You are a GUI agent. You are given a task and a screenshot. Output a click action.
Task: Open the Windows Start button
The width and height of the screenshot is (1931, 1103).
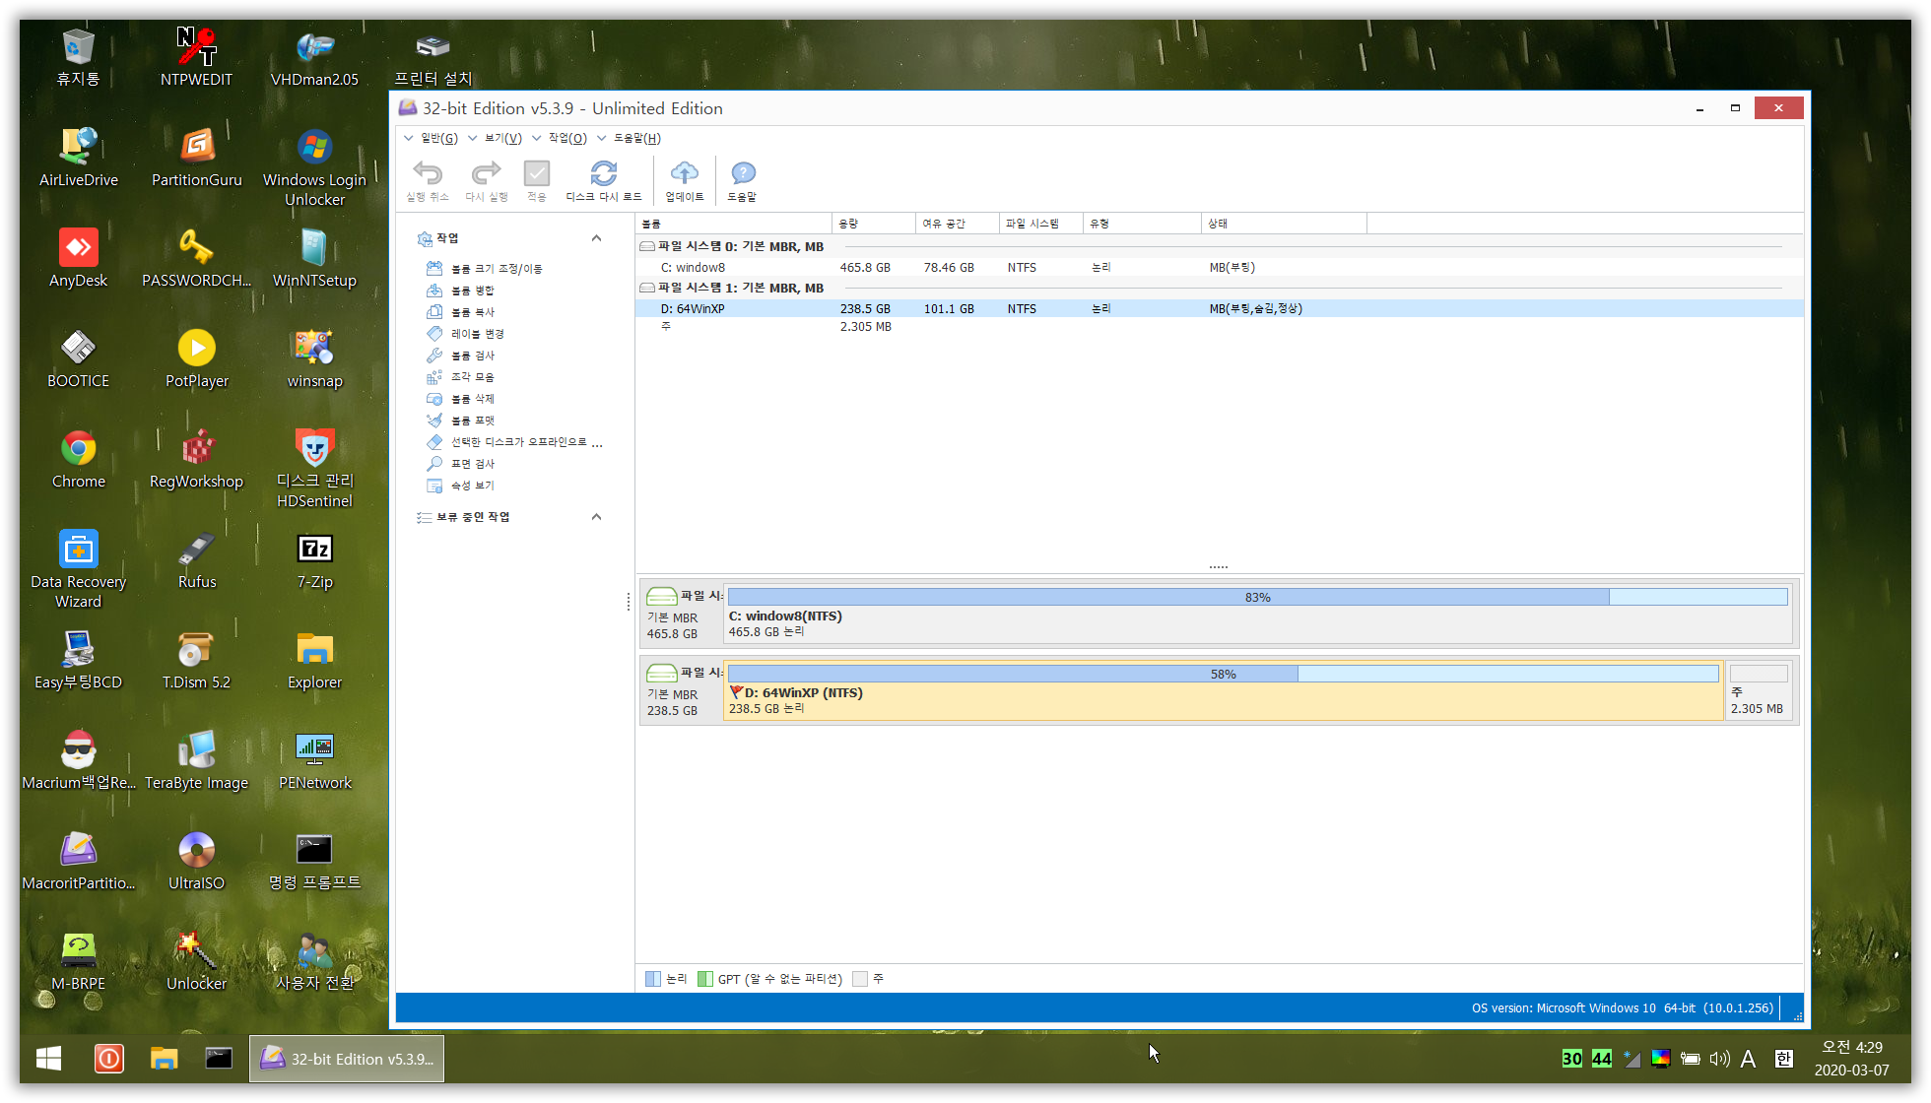pyautogui.click(x=48, y=1059)
